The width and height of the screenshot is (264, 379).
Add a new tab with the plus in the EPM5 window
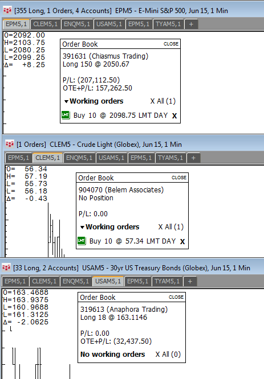pyautogui.click(x=191, y=24)
